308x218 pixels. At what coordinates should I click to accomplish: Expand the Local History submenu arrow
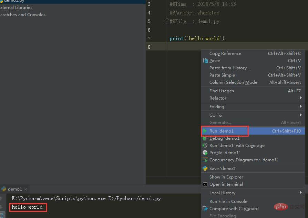click(x=301, y=193)
